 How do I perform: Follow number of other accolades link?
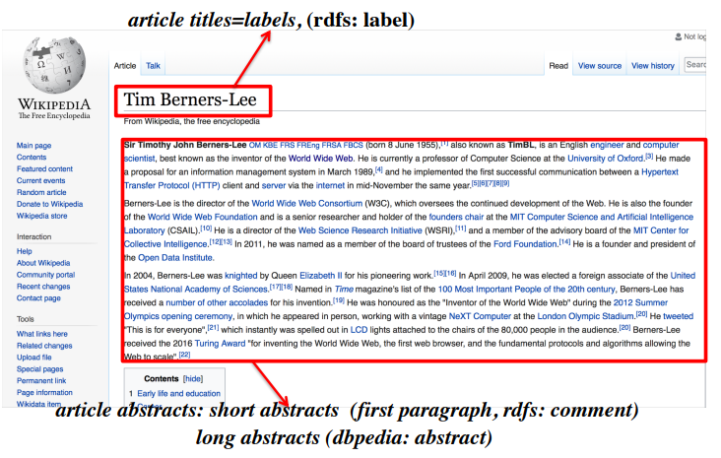tap(217, 302)
